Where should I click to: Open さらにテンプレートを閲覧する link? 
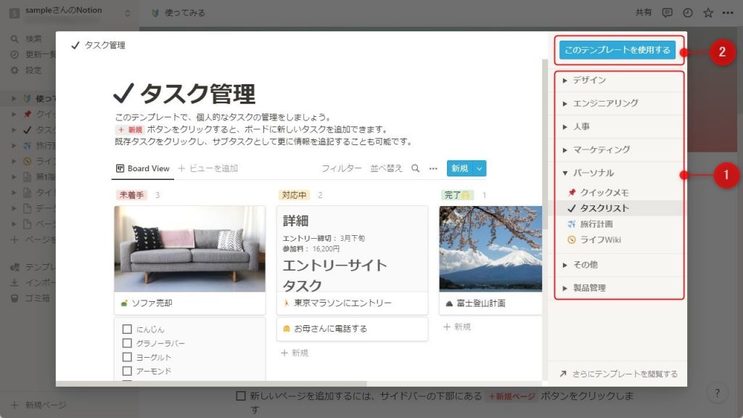pos(618,374)
